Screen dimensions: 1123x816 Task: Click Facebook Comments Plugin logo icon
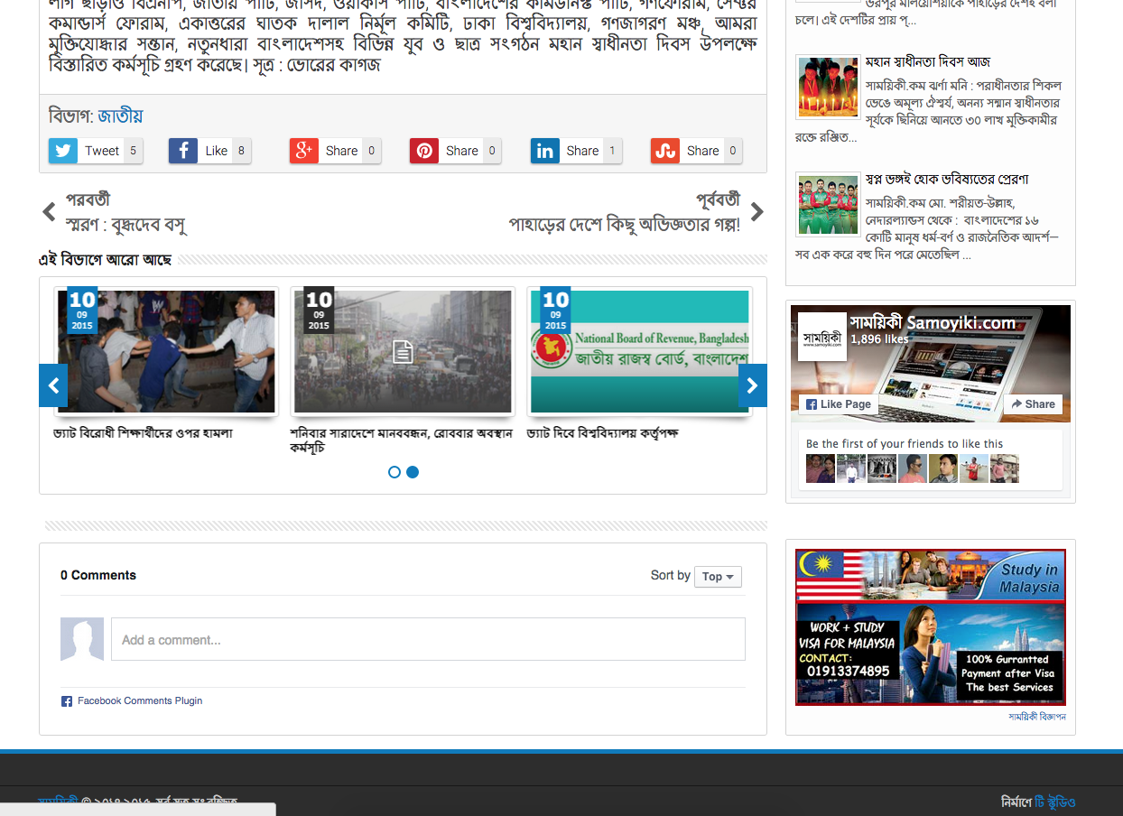[x=66, y=701]
